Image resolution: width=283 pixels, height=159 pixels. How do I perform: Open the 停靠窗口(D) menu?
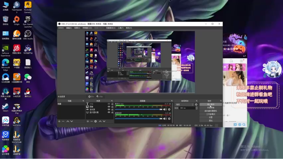(x=87, y=28)
